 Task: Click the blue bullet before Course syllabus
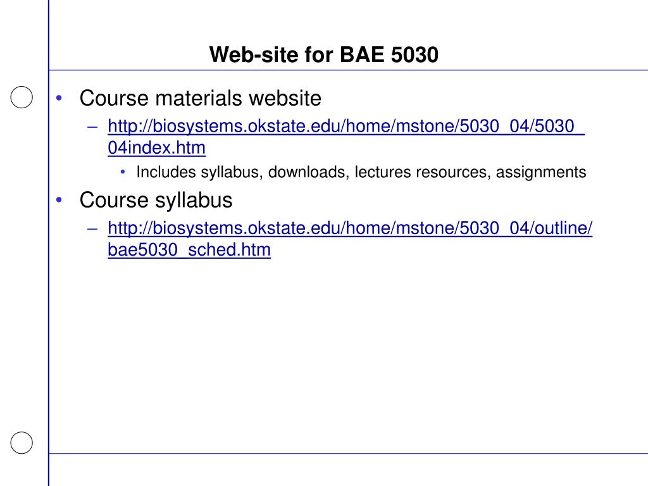tap(59, 200)
